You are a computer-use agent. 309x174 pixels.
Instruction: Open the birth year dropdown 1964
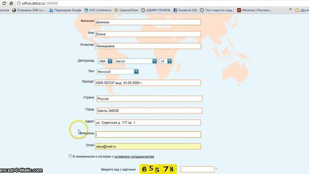[x=105, y=61]
